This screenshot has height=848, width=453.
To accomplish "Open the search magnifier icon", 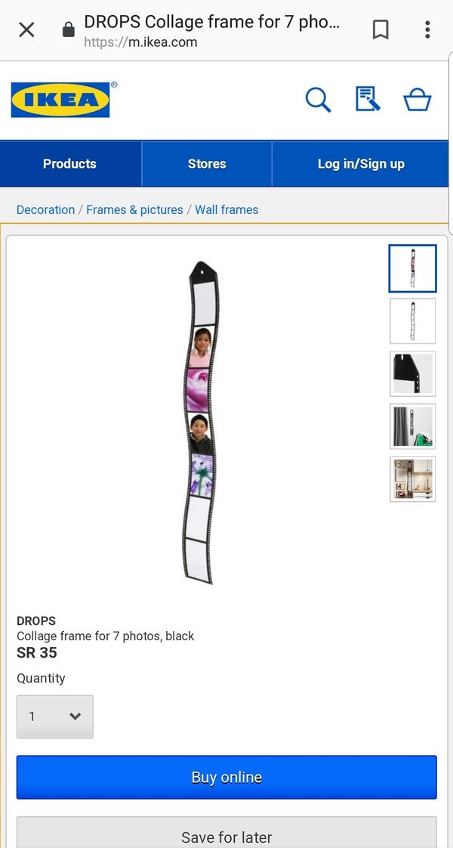I will [318, 100].
